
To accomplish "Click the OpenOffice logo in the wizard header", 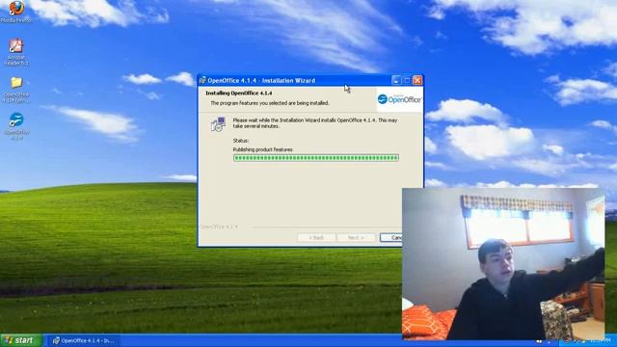I will coord(399,99).
